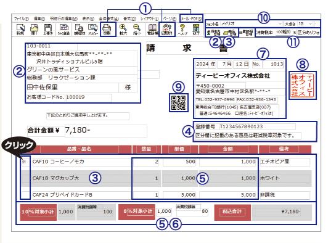The image size is (331, 243).
Task: Click customer code field 100019
Action: (x=88, y=97)
